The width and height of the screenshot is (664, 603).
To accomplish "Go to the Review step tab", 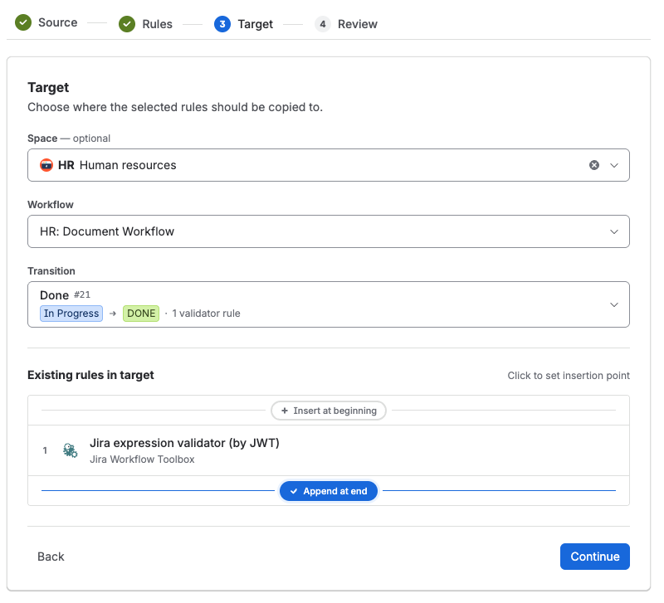I will tap(358, 24).
